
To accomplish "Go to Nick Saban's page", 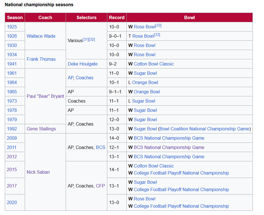I will [x=38, y=172].
